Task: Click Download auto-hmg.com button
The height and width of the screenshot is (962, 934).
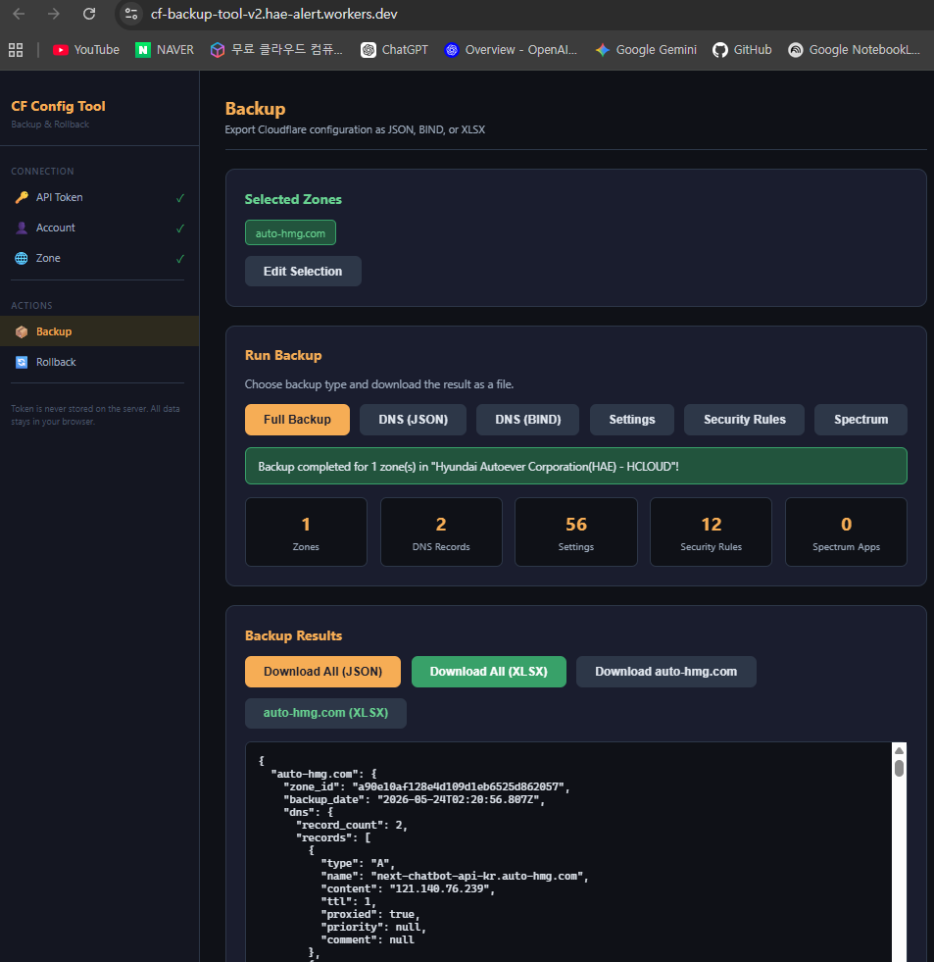Action: (x=666, y=672)
